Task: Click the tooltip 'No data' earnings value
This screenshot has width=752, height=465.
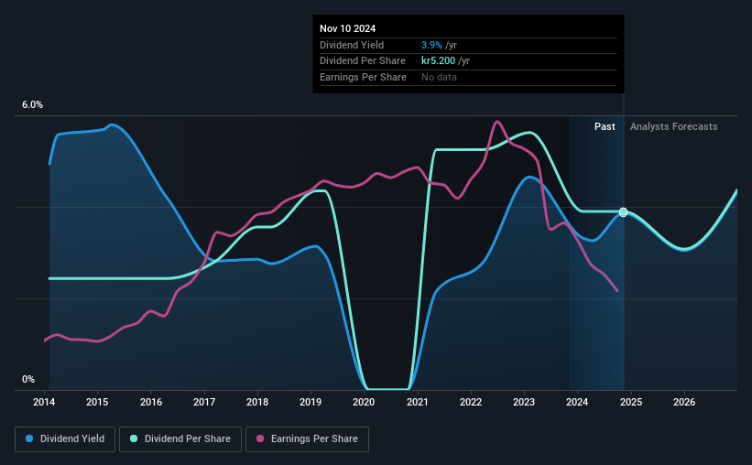Action: 440,77
